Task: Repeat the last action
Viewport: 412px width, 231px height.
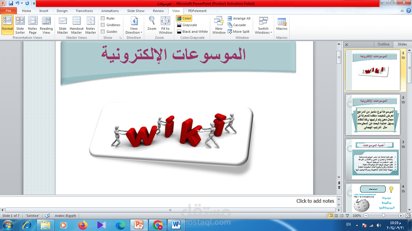Action: (x=27, y=3)
